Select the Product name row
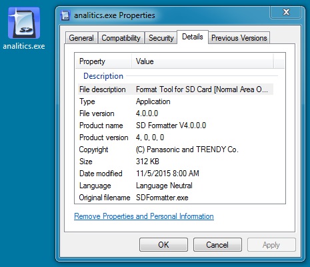Screen dimensions: 310x267 click(x=175, y=125)
